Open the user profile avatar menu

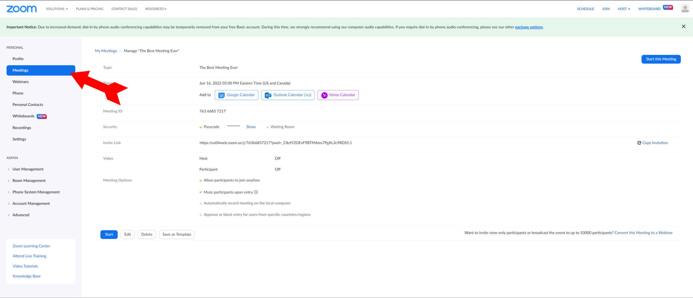[685, 8]
